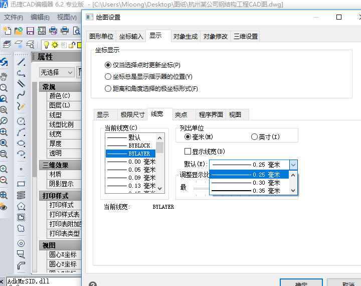Viewport: 361px width, 286px height.
Task: Switch to the 图形单位 tab
Action: [101, 37]
